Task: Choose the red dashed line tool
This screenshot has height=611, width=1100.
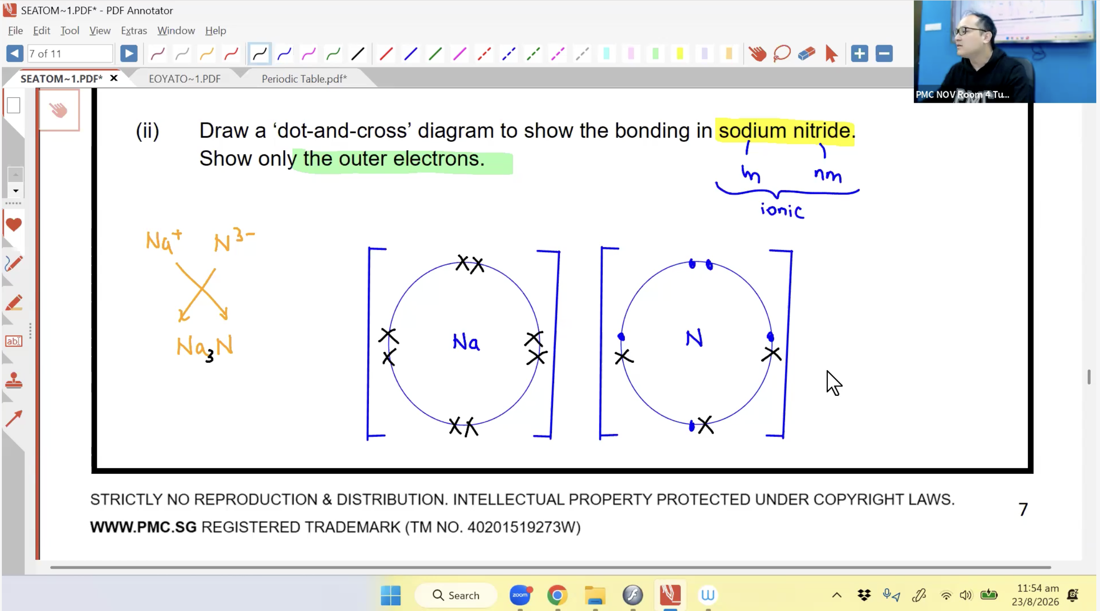Action: point(484,54)
